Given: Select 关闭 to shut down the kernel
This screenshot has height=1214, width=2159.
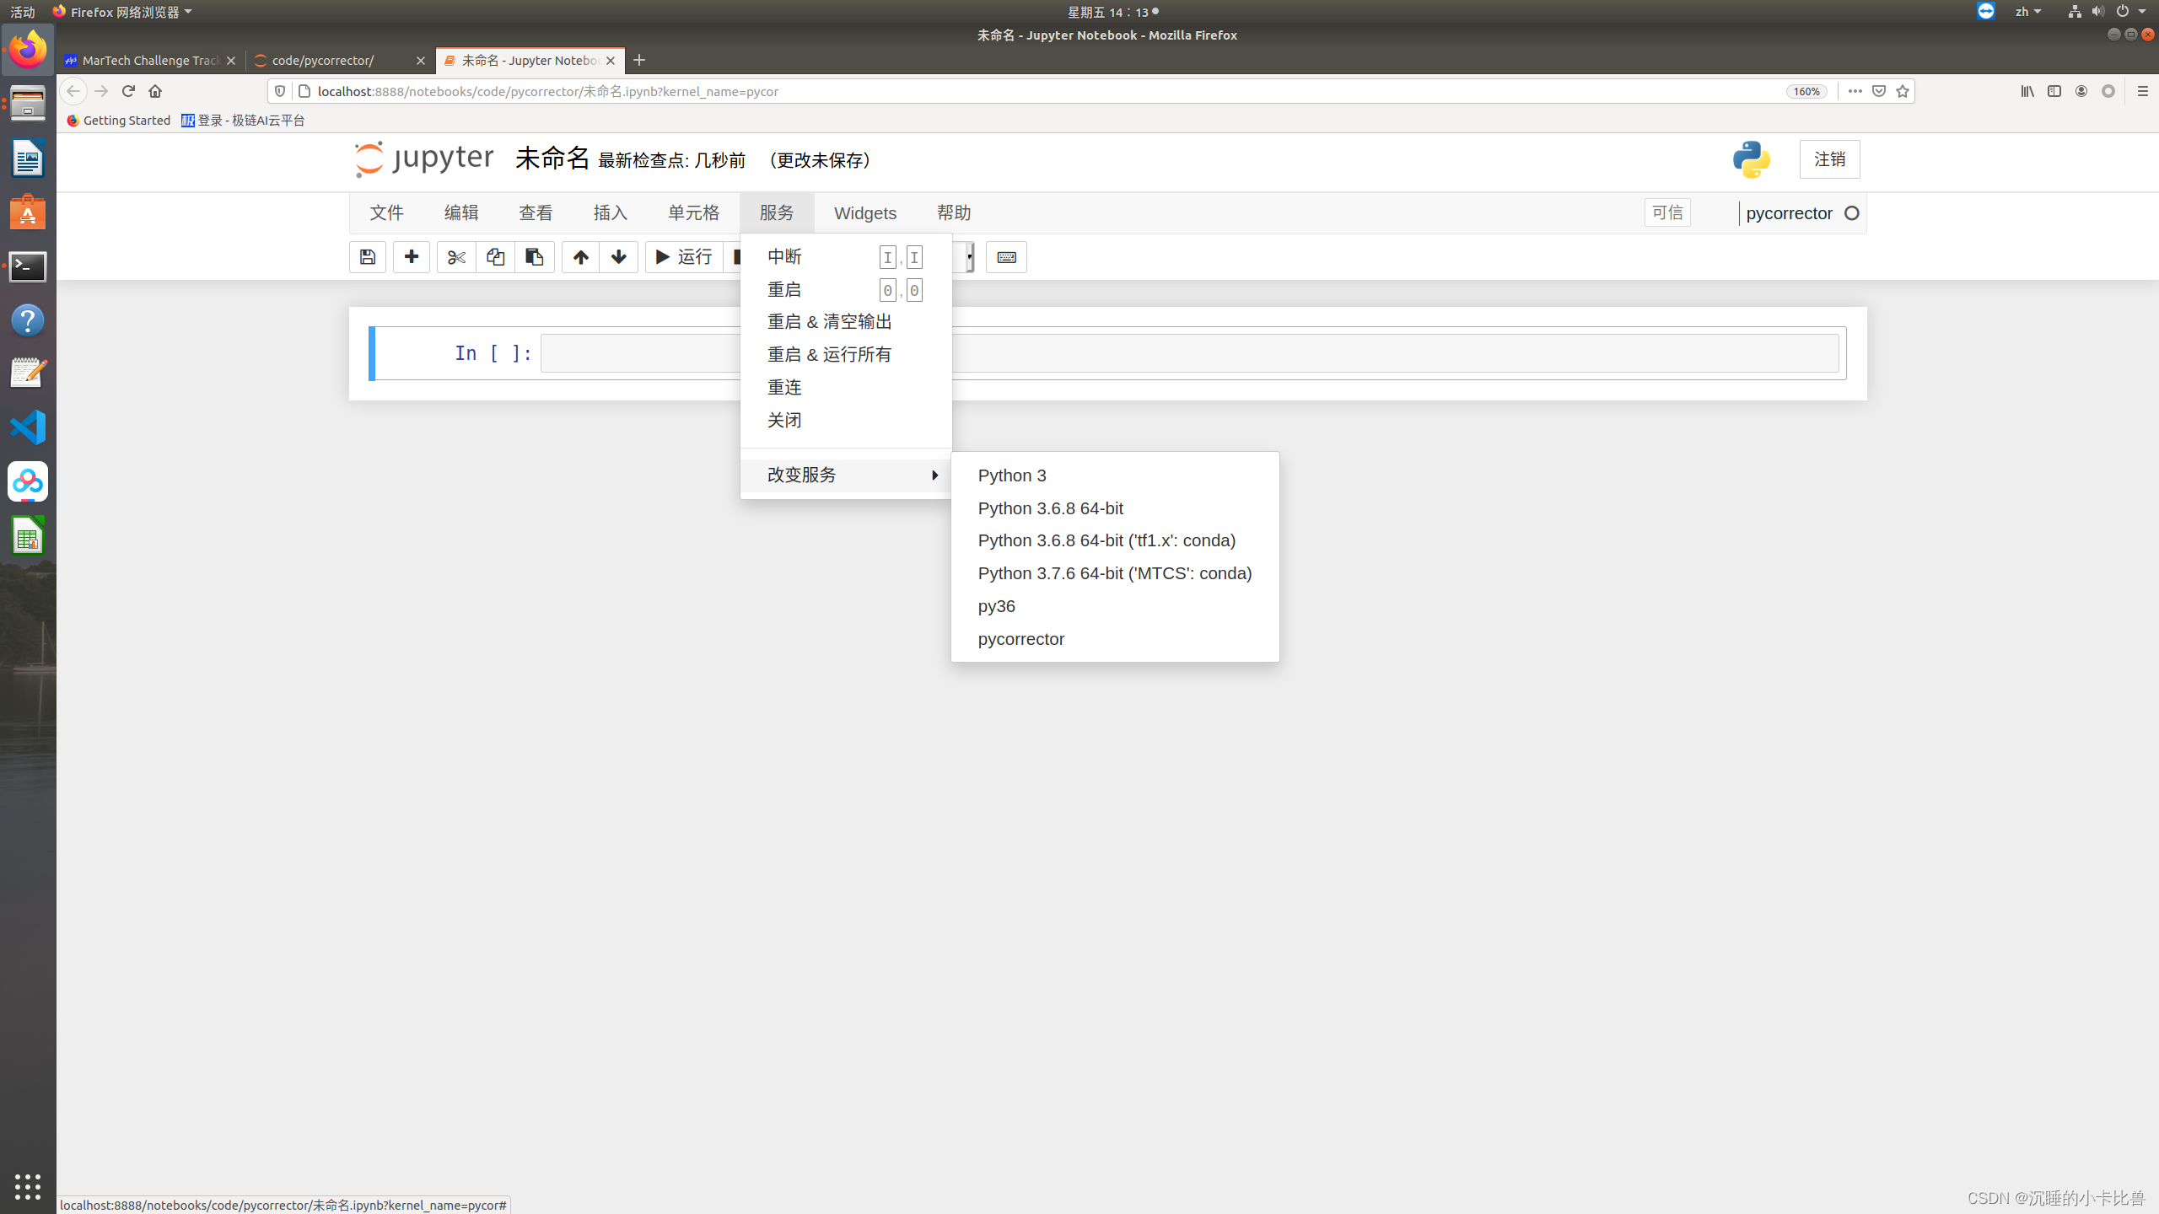Looking at the screenshot, I should (846, 421).
